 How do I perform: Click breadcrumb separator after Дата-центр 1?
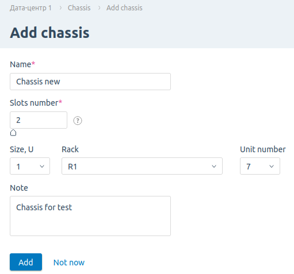point(60,8)
